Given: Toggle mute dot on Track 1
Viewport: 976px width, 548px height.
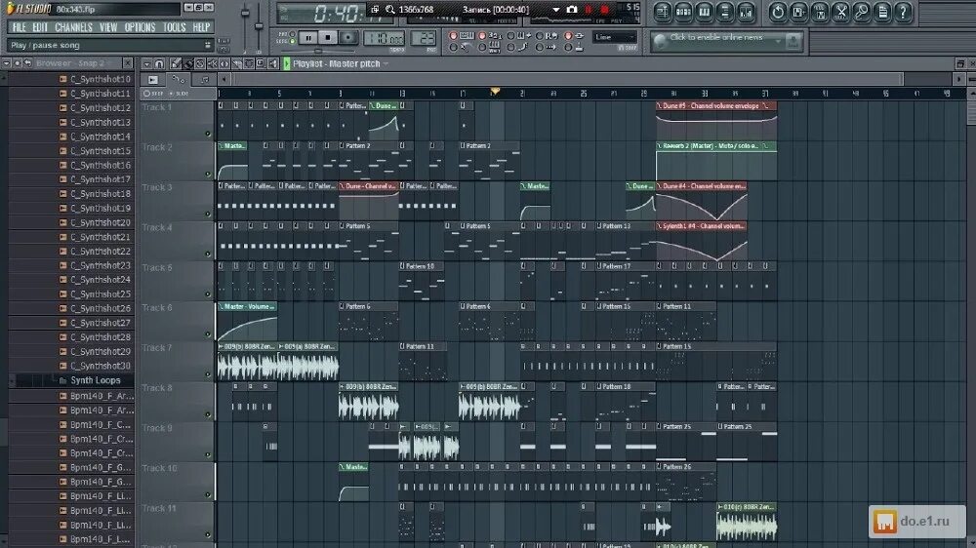Looking at the screenshot, I should (x=208, y=134).
